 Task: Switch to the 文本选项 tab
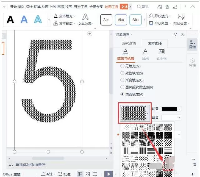(x=155, y=43)
